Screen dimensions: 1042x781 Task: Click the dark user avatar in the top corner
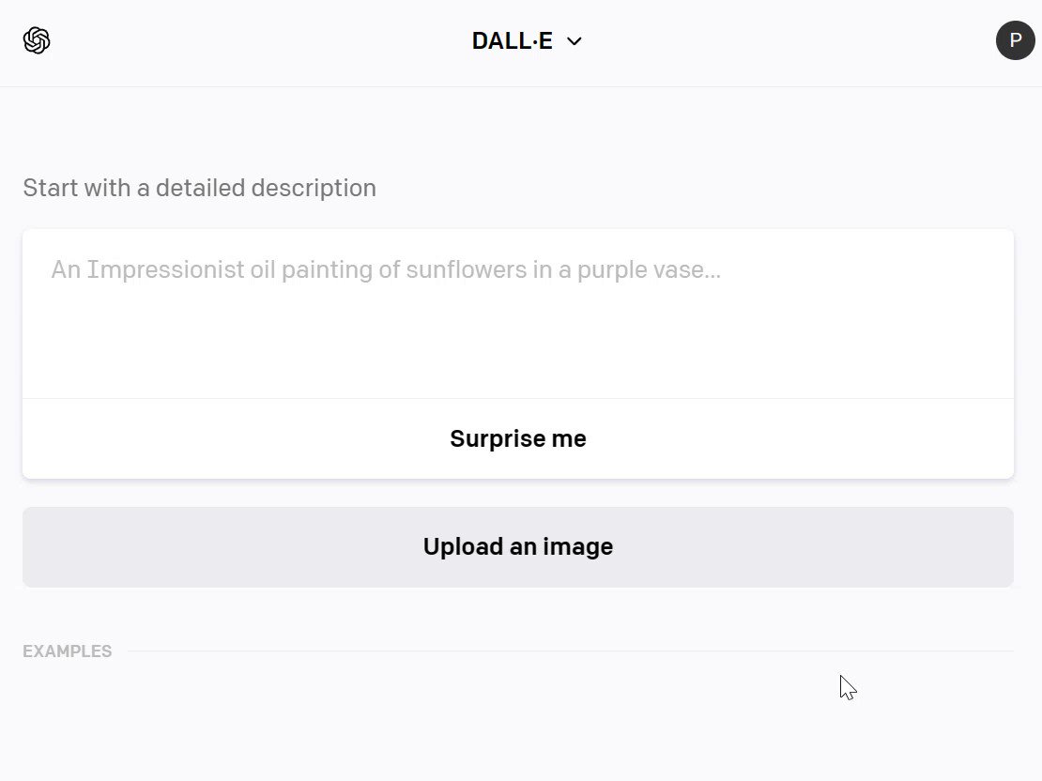[x=1015, y=40]
